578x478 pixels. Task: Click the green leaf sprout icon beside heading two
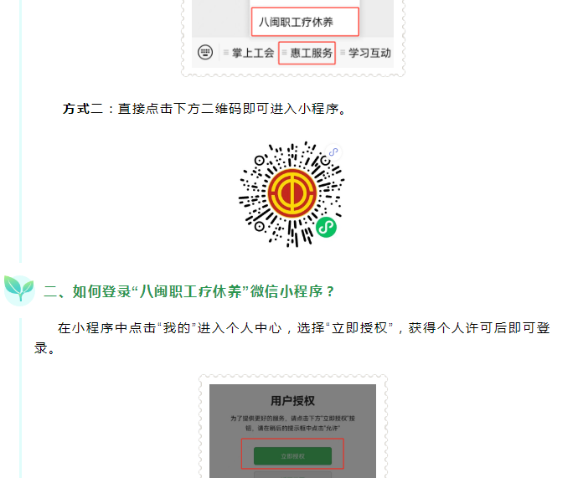19,290
